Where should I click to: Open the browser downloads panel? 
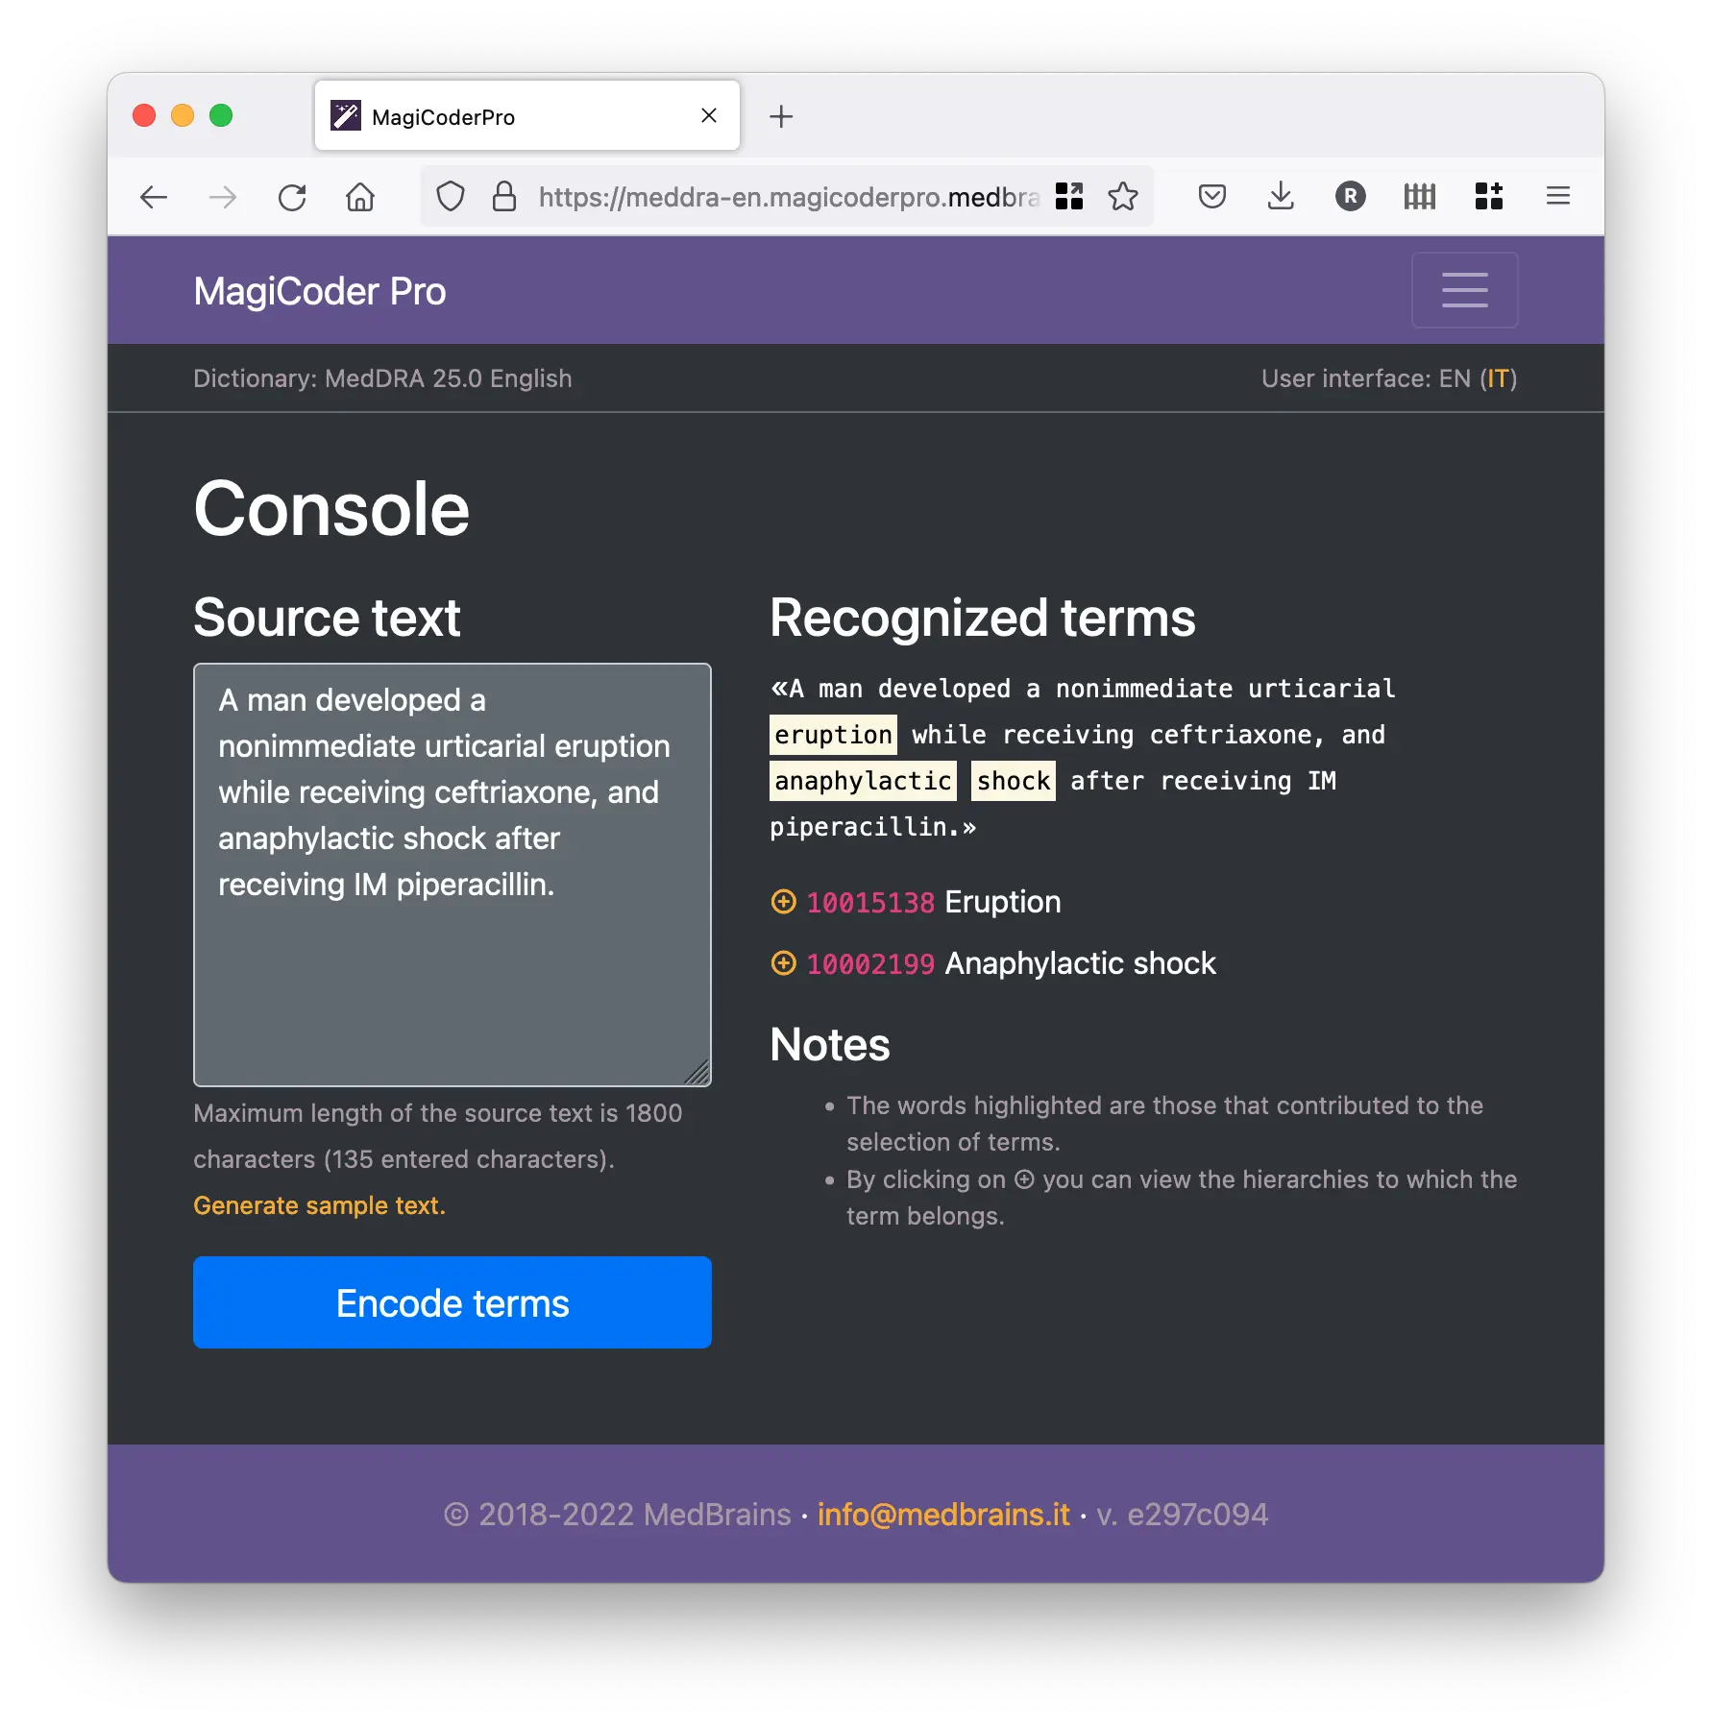click(1281, 197)
